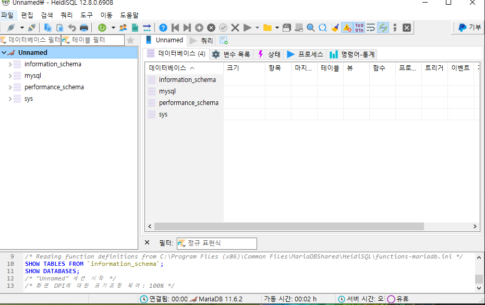Click the Cancel editing X icon

click(235, 28)
